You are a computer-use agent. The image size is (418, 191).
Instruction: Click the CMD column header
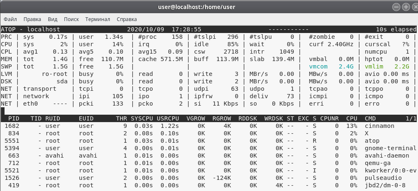coord(370,118)
